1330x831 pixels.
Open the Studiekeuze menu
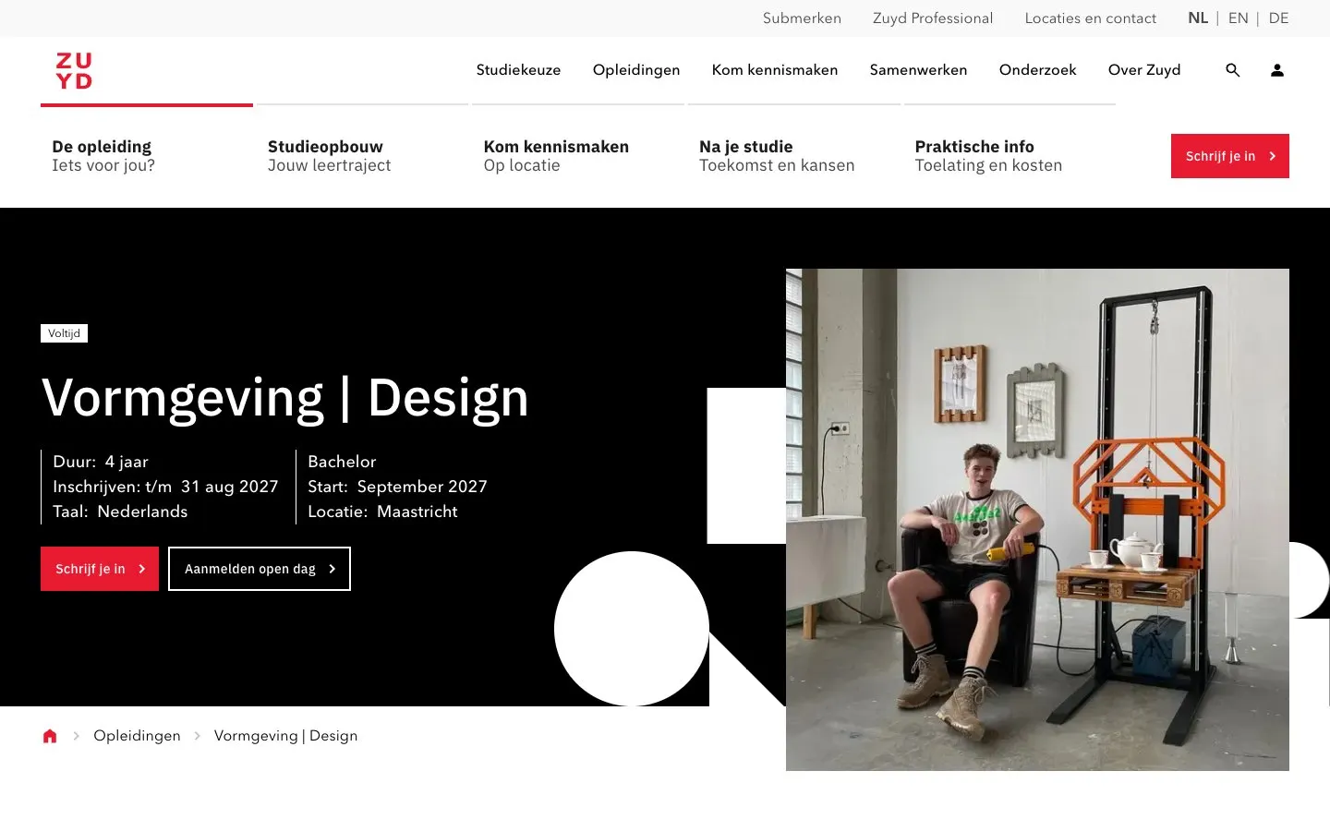(518, 70)
